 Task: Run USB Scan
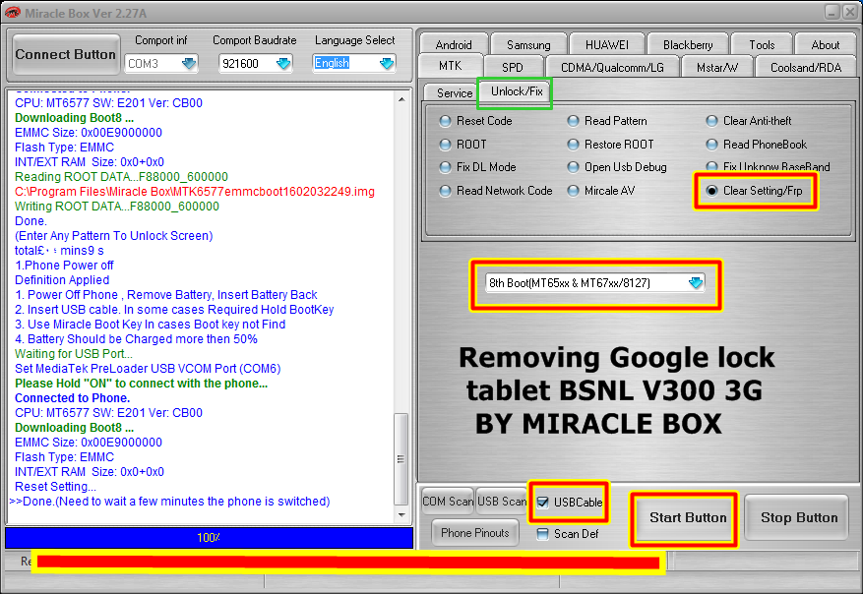coord(502,501)
